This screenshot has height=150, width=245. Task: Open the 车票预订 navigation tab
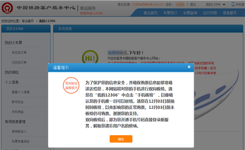coord(170,13)
